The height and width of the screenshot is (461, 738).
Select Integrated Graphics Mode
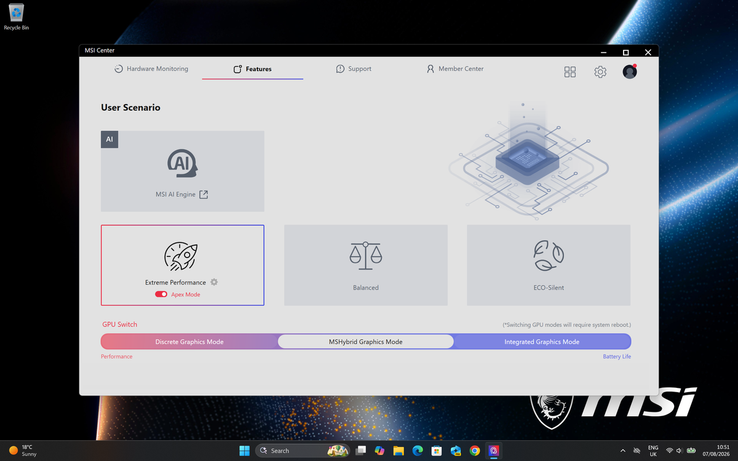[x=542, y=342]
